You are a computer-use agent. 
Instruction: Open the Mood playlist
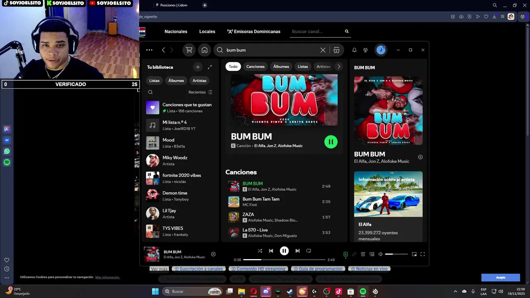[x=181, y=143]
